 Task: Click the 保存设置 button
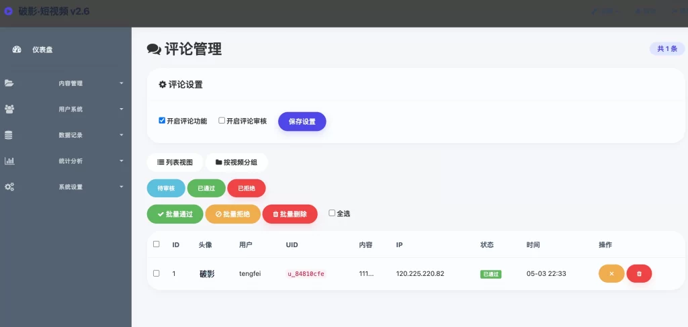point(302,122)
